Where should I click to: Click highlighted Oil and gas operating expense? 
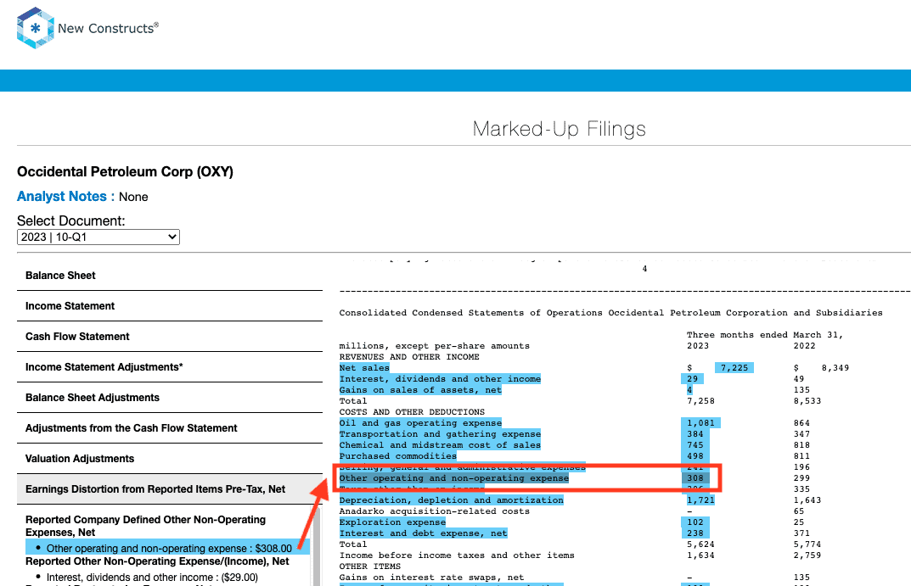point(420,423)
